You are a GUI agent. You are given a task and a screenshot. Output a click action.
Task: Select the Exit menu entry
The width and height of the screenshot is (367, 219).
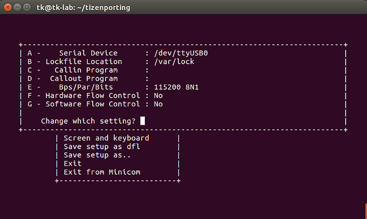coord(72,163)
